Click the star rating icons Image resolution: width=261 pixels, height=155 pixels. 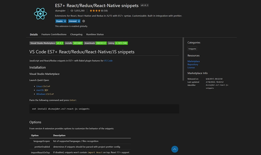click(96, 11)
